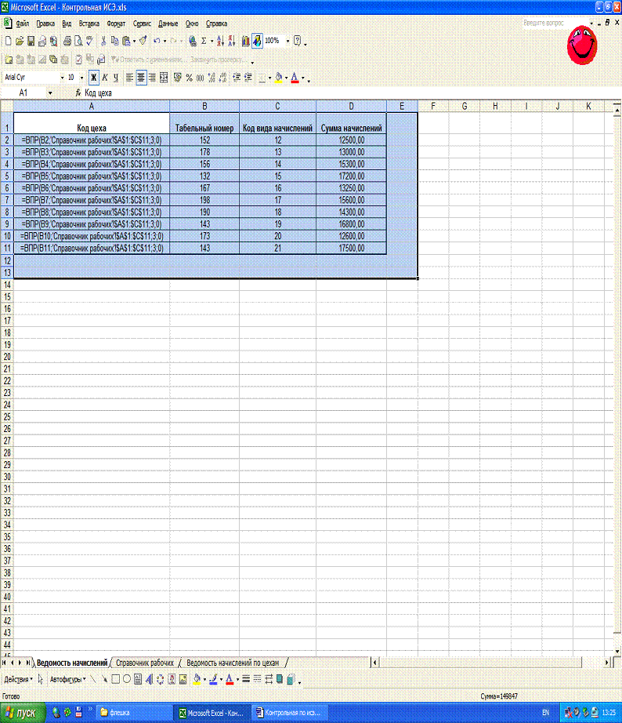Toggle Italic formatting button
Screen dimensions: 622x723
(x=105, y=78)
